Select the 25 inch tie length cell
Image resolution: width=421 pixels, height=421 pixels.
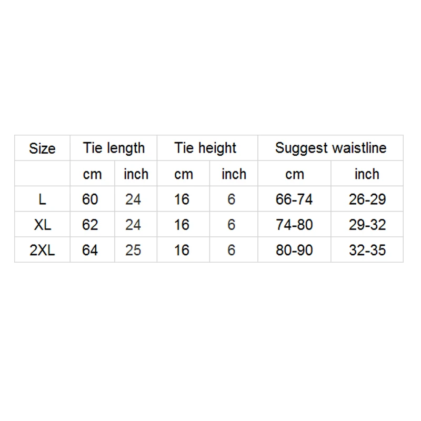point(133,250)
